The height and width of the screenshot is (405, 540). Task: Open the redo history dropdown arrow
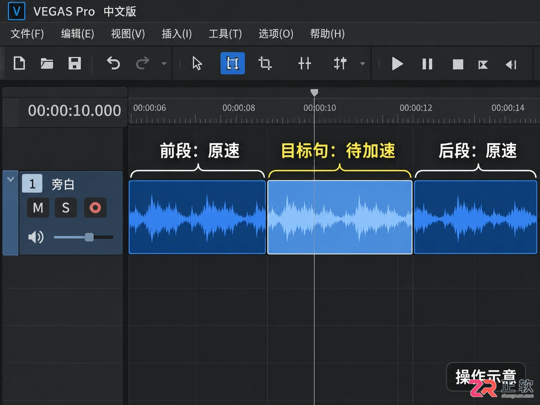164,64
